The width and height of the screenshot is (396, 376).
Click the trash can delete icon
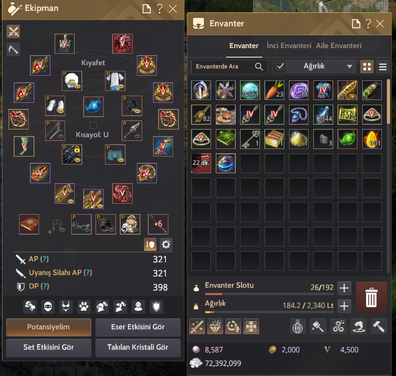(371, 297)
